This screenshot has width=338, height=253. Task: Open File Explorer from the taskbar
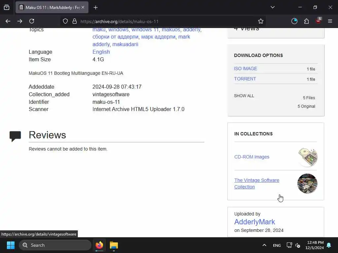[114, 245]
